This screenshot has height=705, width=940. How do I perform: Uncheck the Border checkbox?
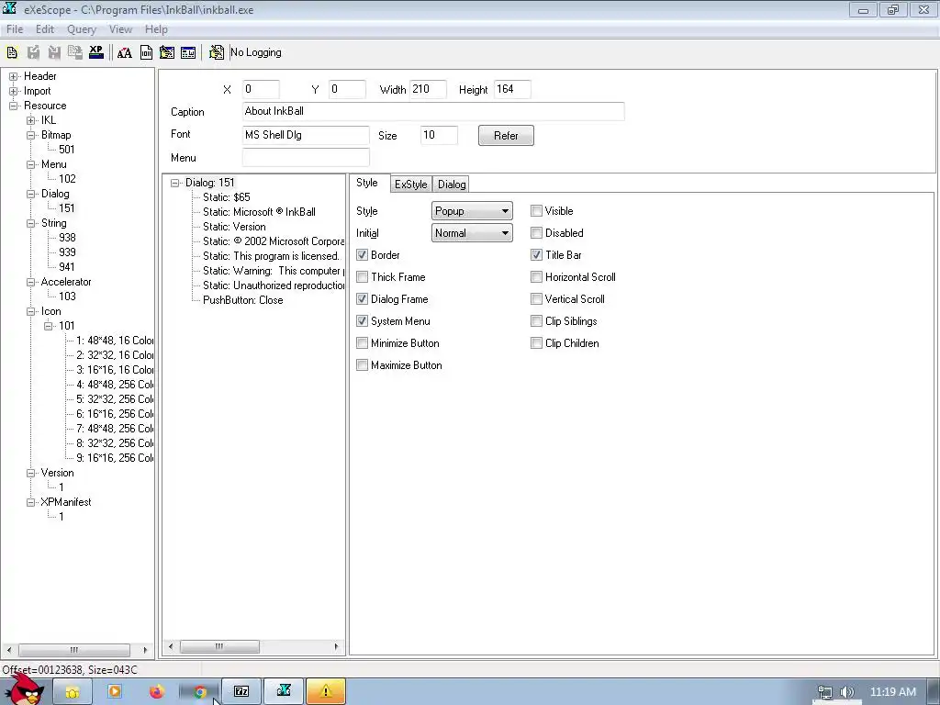click(362, 255)
